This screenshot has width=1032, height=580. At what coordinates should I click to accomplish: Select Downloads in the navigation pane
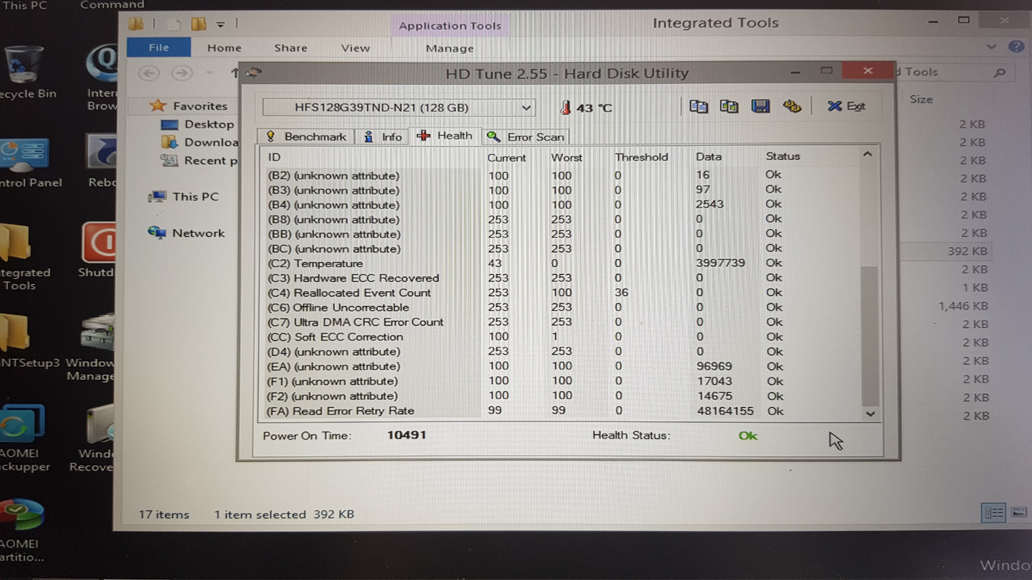[x=200, y=142]
